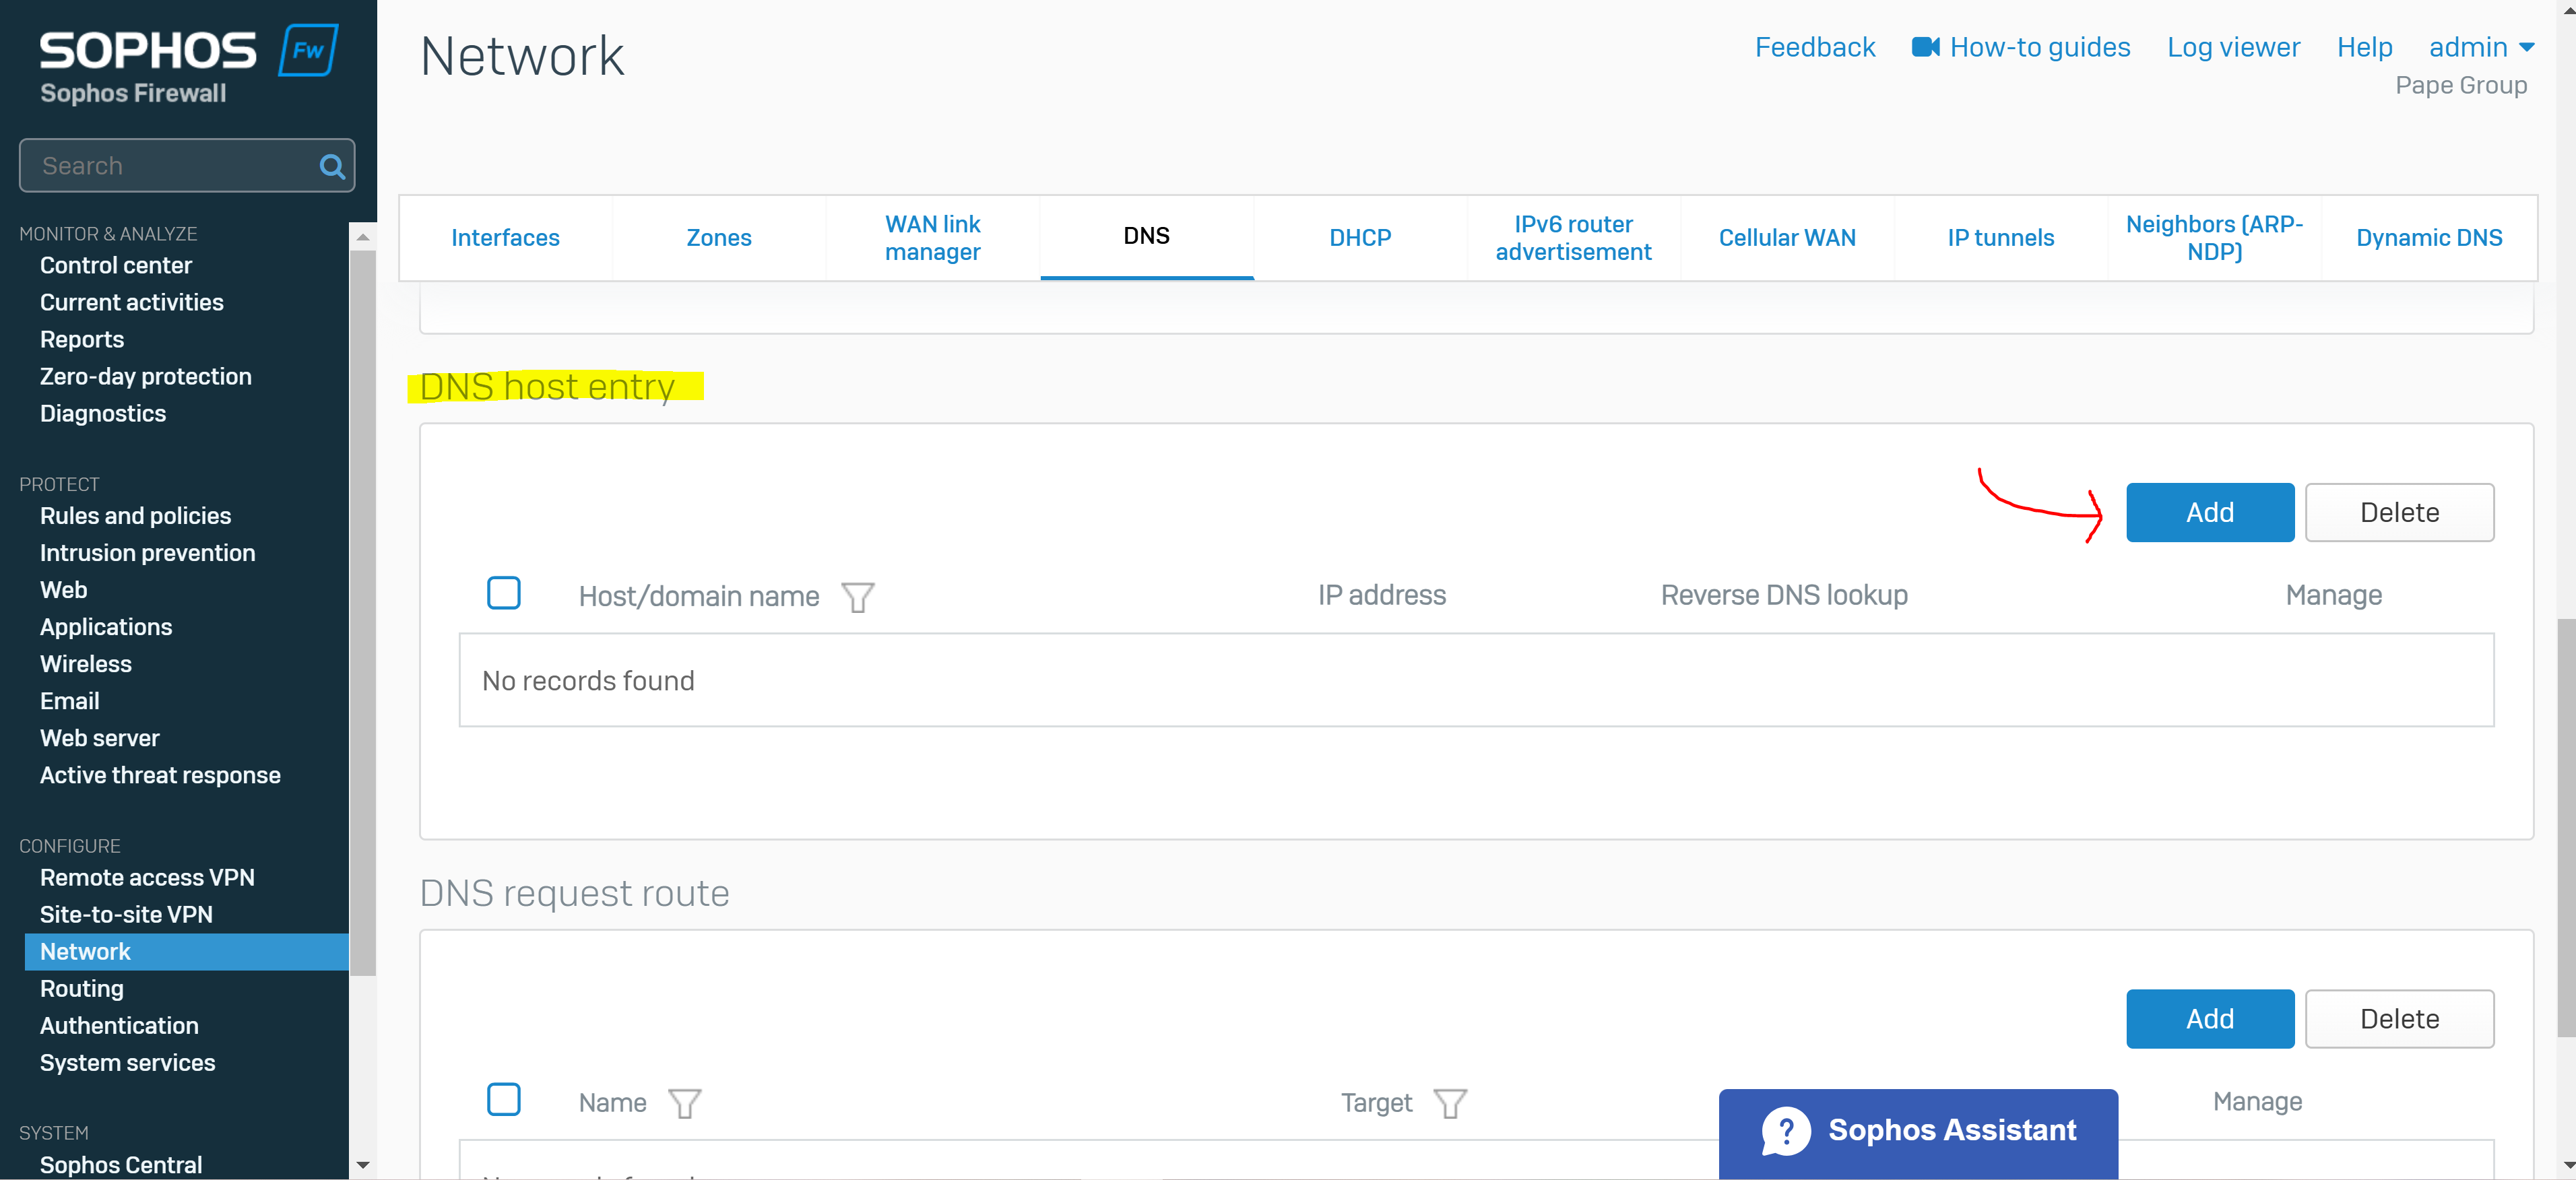Open Diagnostics page
This screenshot has height=1180, width=2576.
click(x=103, y=413)
